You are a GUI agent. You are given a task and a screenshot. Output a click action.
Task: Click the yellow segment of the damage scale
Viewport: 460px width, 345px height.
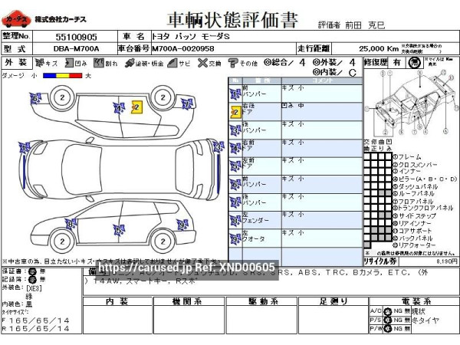(x=62, y=76)
